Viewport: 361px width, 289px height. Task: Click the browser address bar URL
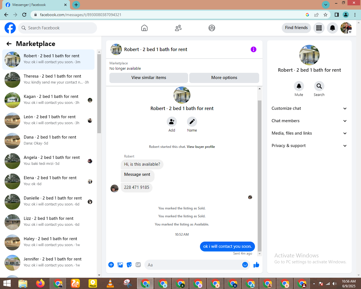(x=80, y=15)
